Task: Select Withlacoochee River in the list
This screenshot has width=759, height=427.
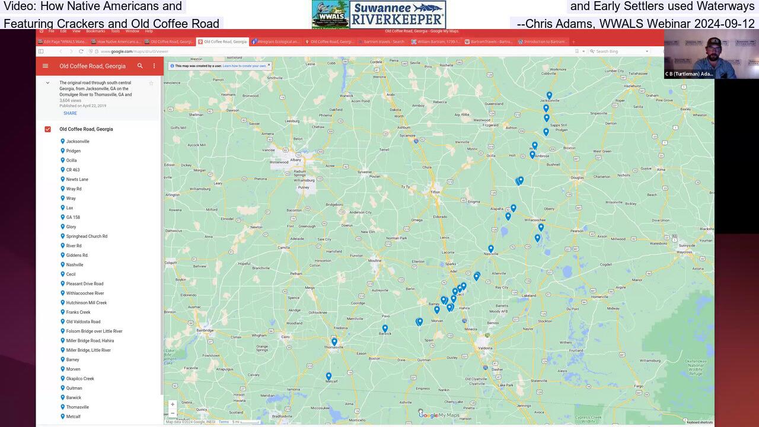Action: [x=85, y=293]
